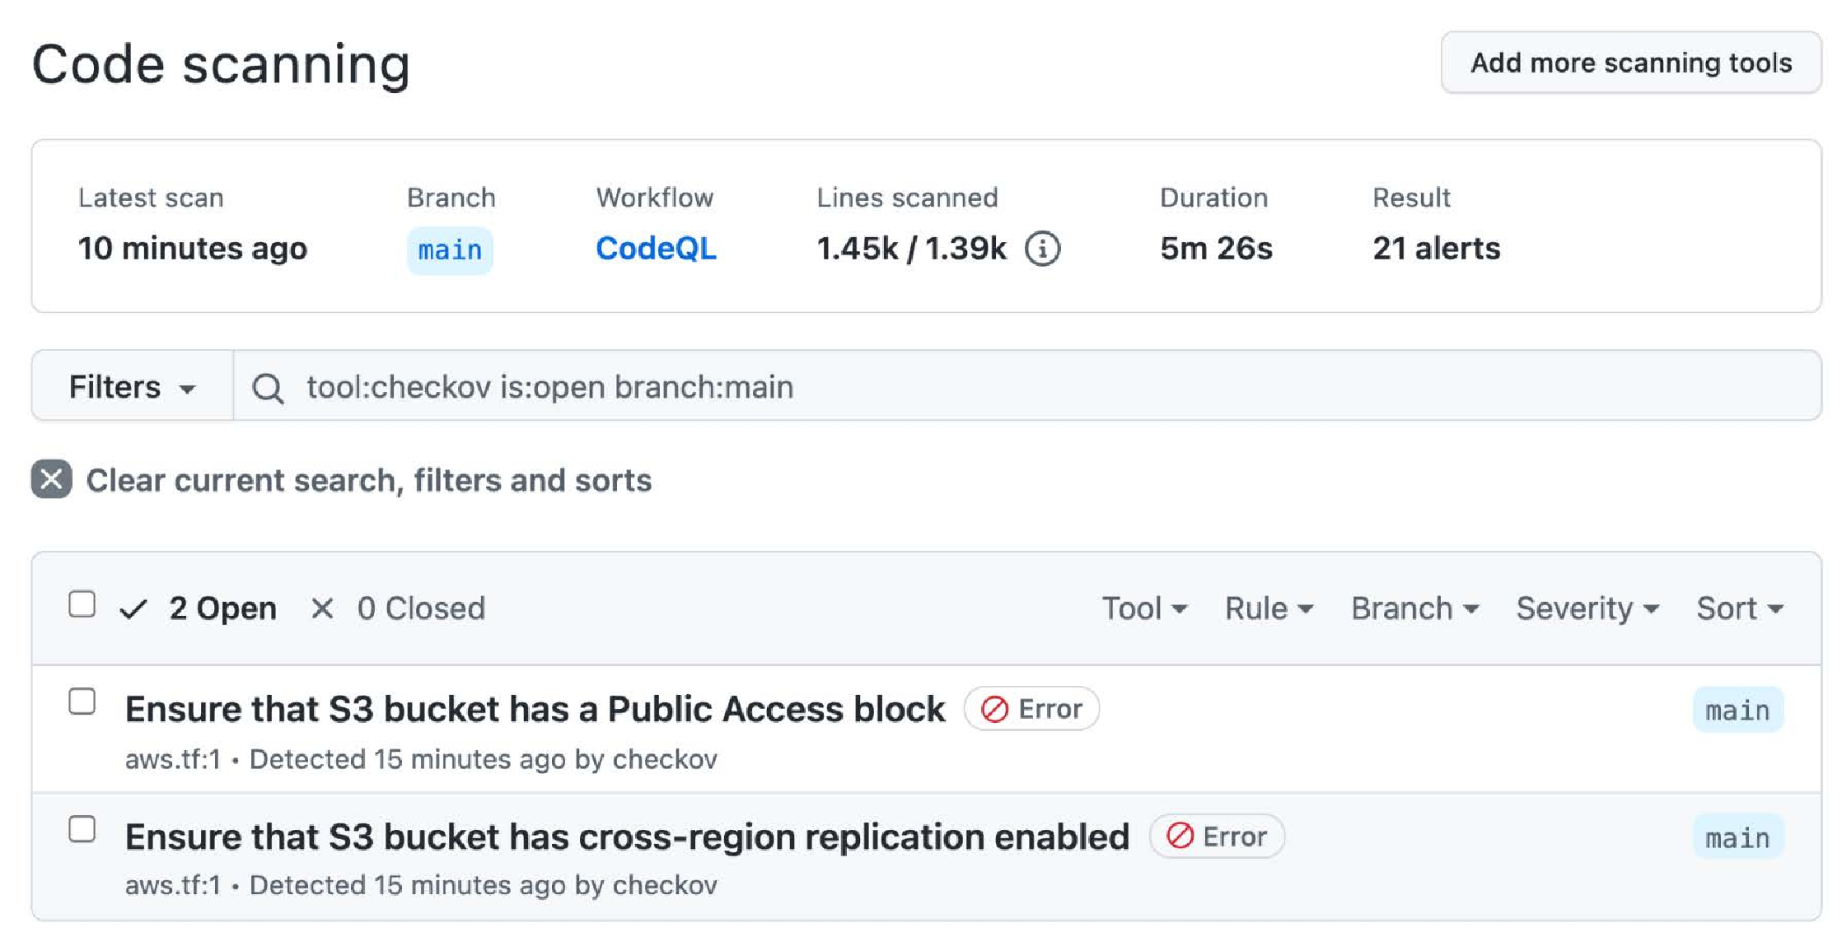Viewport: 1842px width, 937px height.
Task: Click the 1.45k / 1.39k lines scanned value
Action: tap(911, 249)
